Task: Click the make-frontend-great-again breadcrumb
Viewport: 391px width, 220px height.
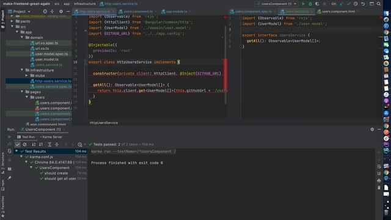Action: (26, 4)
